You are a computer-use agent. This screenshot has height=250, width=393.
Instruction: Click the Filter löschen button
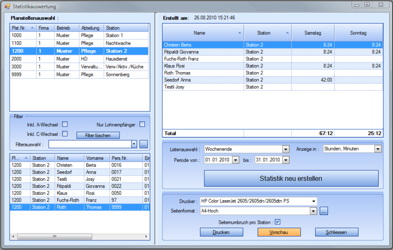[98, 135]
